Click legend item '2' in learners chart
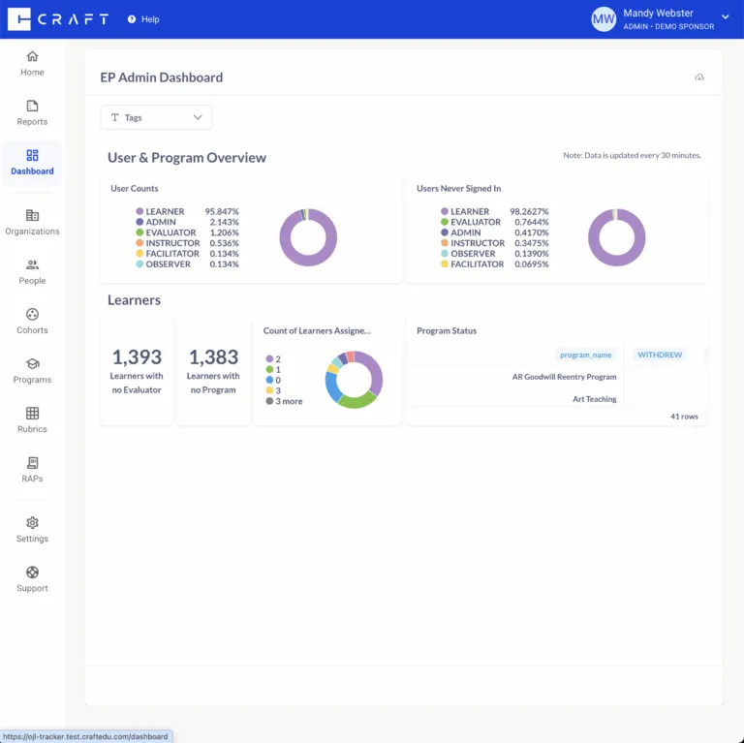 (x=273, y=358)
